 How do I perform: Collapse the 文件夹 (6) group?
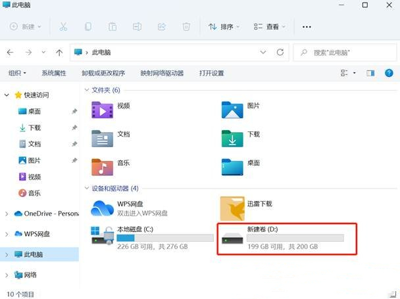(x=87, y=90)
